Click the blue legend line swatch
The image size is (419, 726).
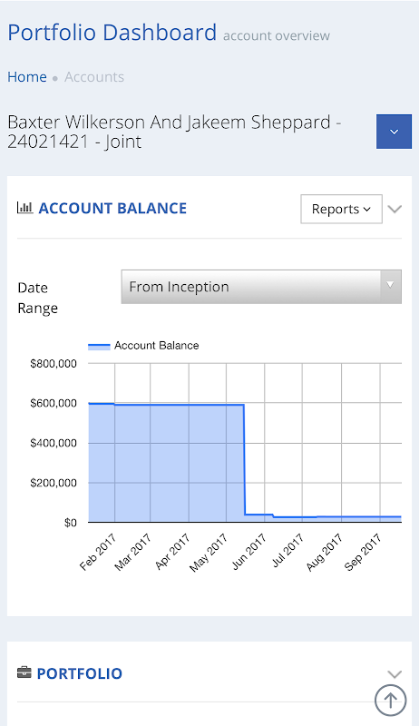99,346
